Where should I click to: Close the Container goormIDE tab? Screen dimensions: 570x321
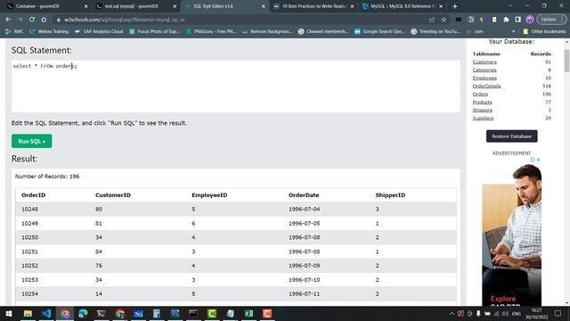point(85,6)
